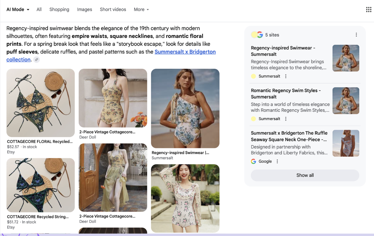Open options for Regency-inspired Swimwear Summersalt source

point(286,76)
